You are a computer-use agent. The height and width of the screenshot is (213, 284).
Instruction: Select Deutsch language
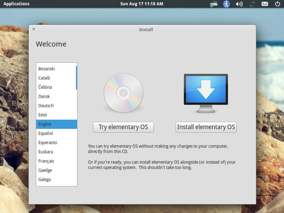56,106
